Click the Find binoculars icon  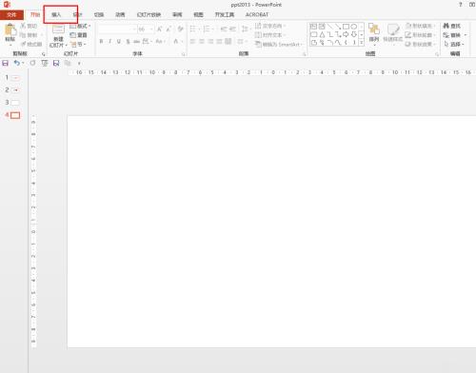446,26
